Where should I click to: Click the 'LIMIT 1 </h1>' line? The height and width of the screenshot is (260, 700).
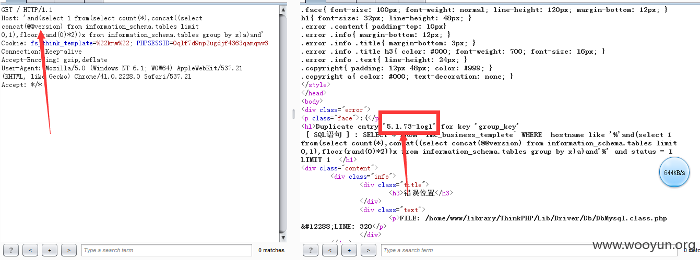coord(329,160)
